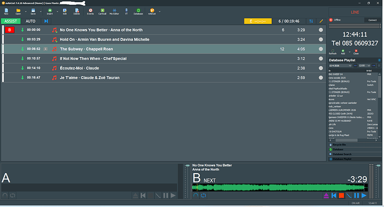Open the Cartwall tool
This screenshot has height=207, width=384.
pyautogui.click(x=102, y=11)
